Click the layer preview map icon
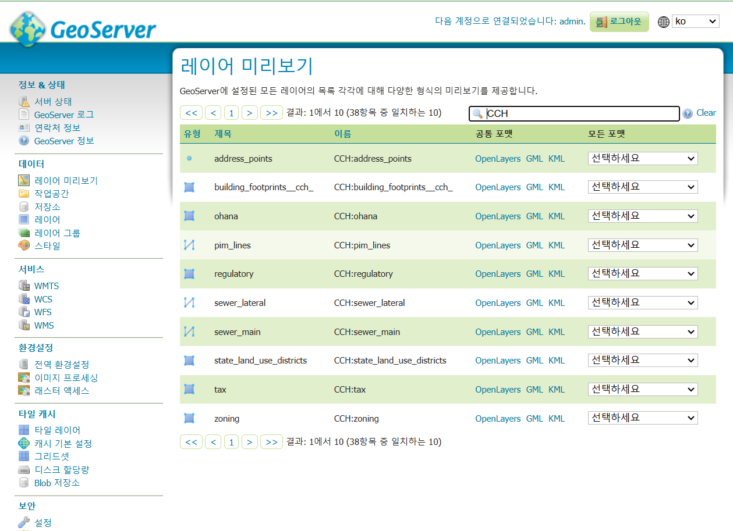Image resolution: width=733 pixels, height=531 pixels. (x=24, y=180)
